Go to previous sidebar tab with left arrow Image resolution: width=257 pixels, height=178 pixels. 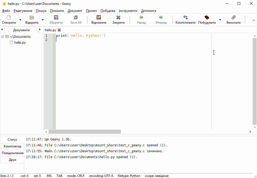pyautogui.click(x=2, y=30)
